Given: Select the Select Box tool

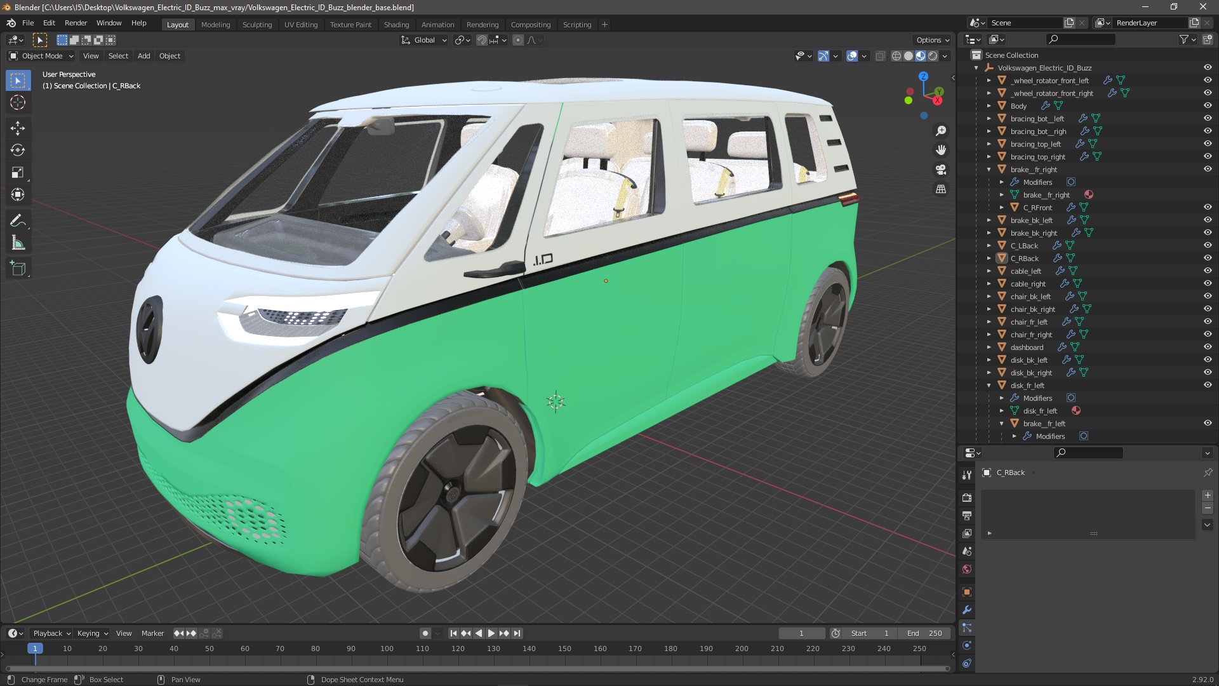Looking at the screenshot, I should [x=18, y=81].
